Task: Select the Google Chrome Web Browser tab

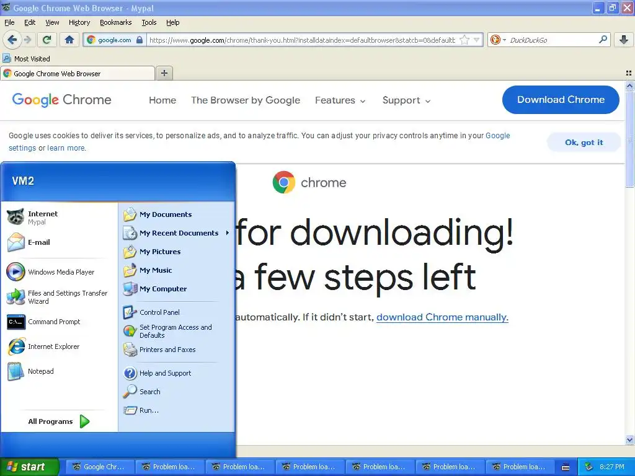Action: (77, 73)
